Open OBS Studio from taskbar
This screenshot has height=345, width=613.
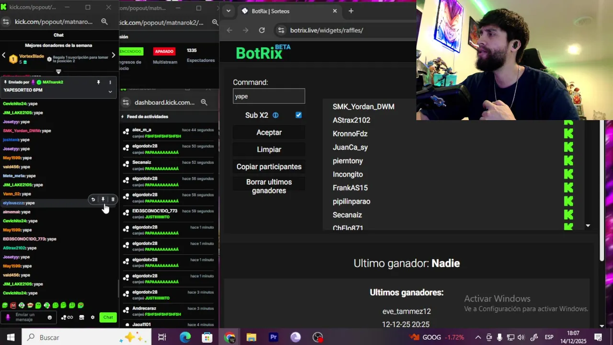pos(318,337)
